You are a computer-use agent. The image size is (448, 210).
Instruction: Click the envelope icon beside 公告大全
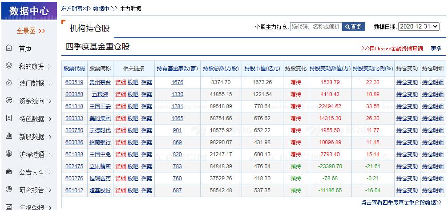[9, 171]
